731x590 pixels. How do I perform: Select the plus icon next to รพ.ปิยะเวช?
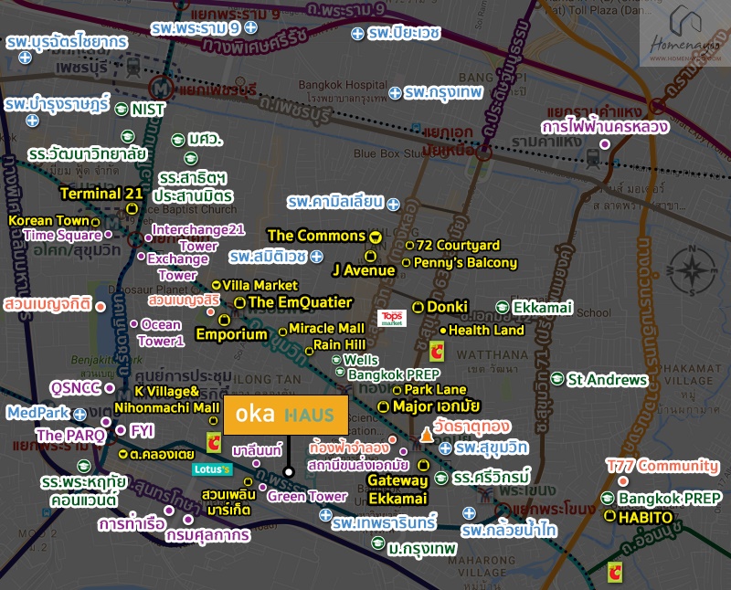(x=357, y=34)
